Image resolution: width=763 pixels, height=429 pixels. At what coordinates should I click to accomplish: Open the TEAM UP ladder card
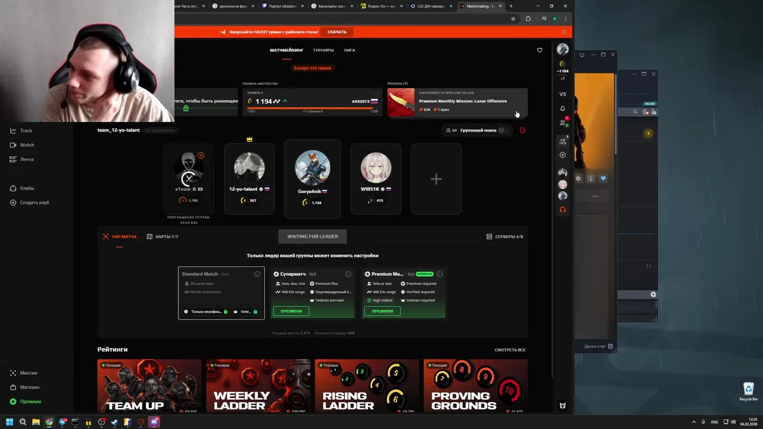149,386
